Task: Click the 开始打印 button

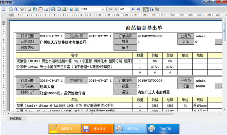Action: [x=163, y=129]
